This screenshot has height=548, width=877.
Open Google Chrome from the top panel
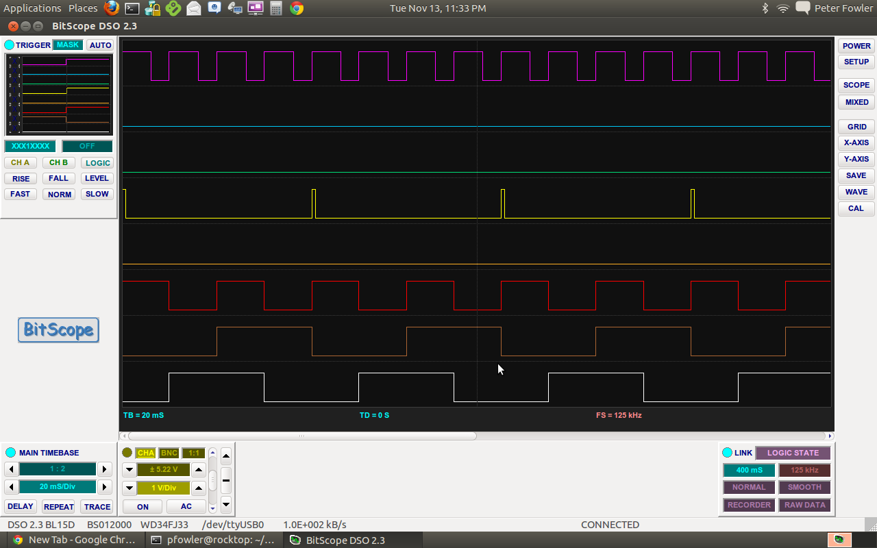297,8
